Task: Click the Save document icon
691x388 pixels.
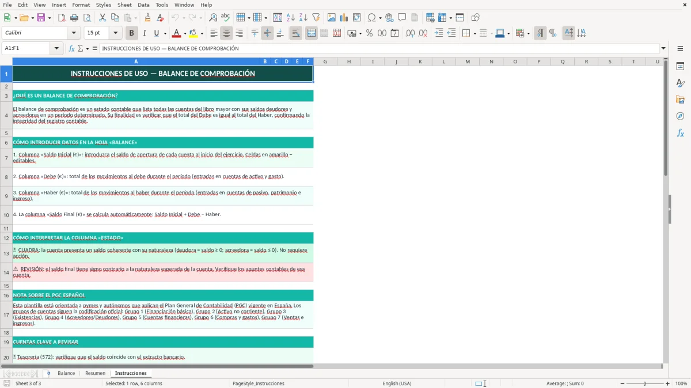Action: pyautogui.click(x=41, y=18)
